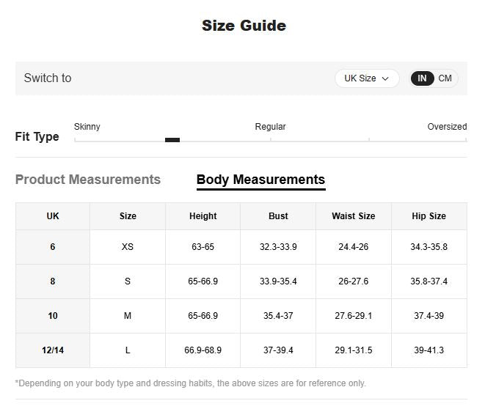Click the Skinny fit label

tap(87, 127)
